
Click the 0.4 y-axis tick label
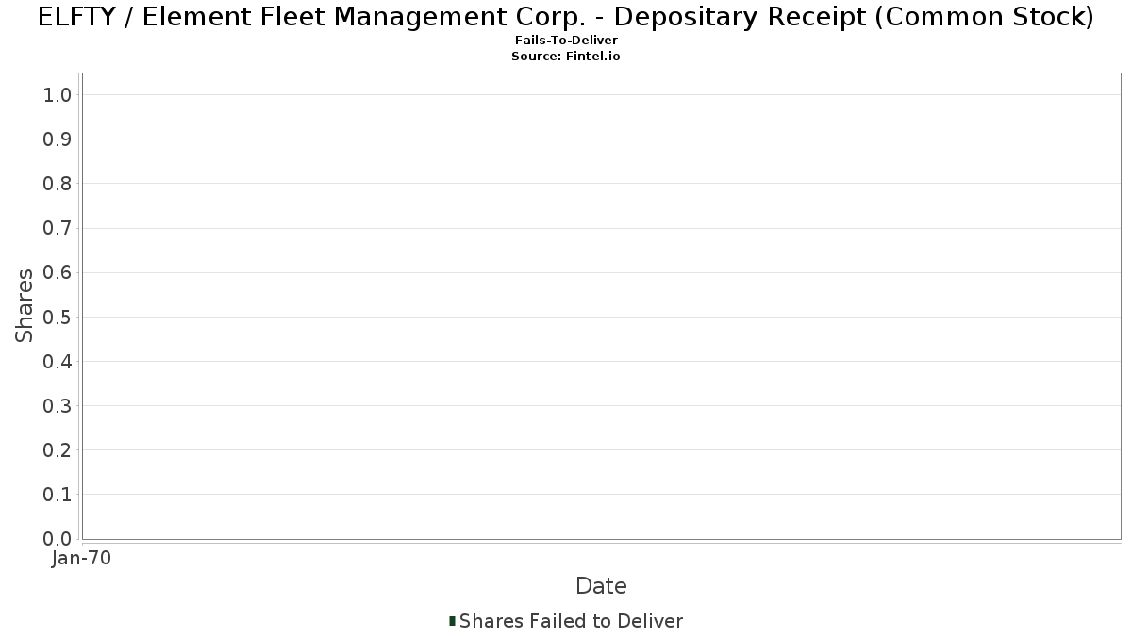58,361
